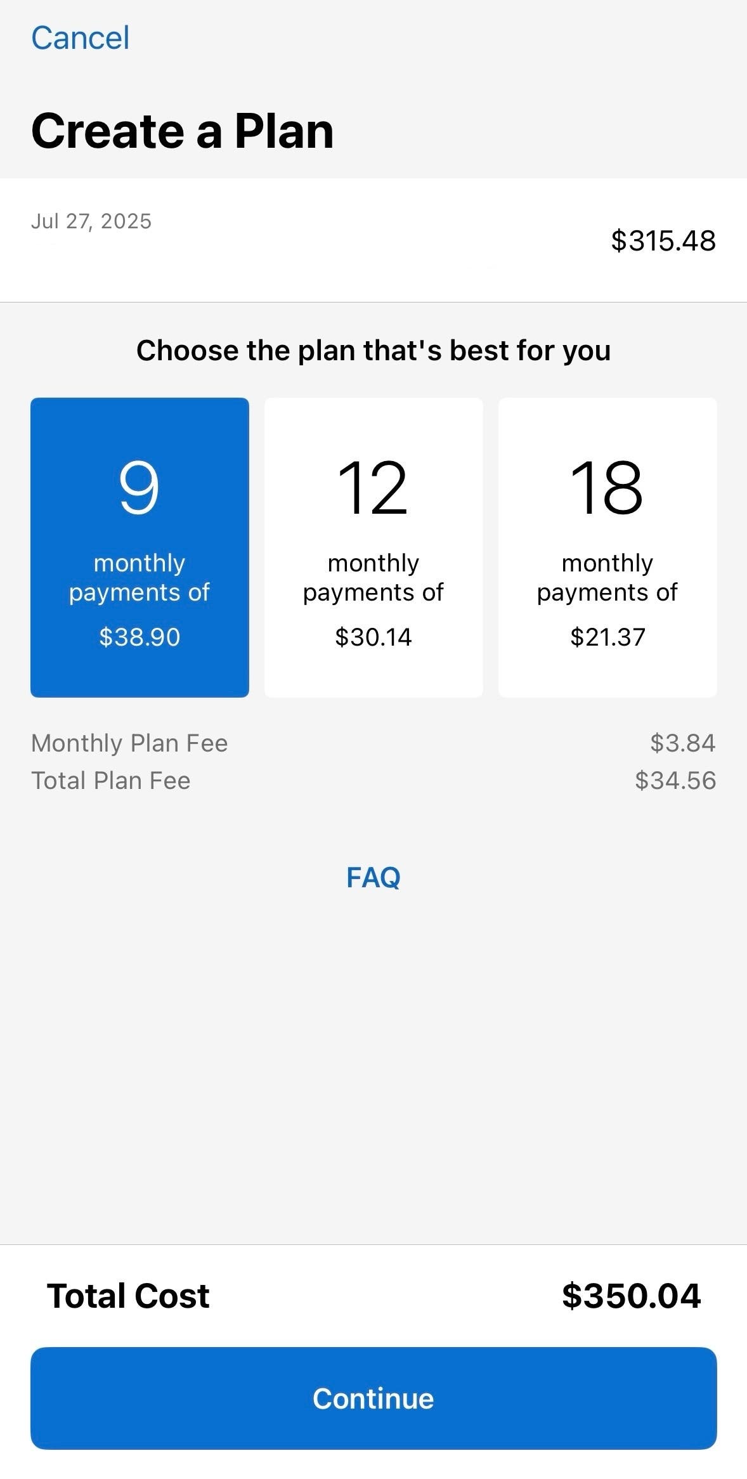Image resolution: width=747 pixels, height=1479 pixels.
Task: Click the Total Cost label
Action: coord(128,1296)
